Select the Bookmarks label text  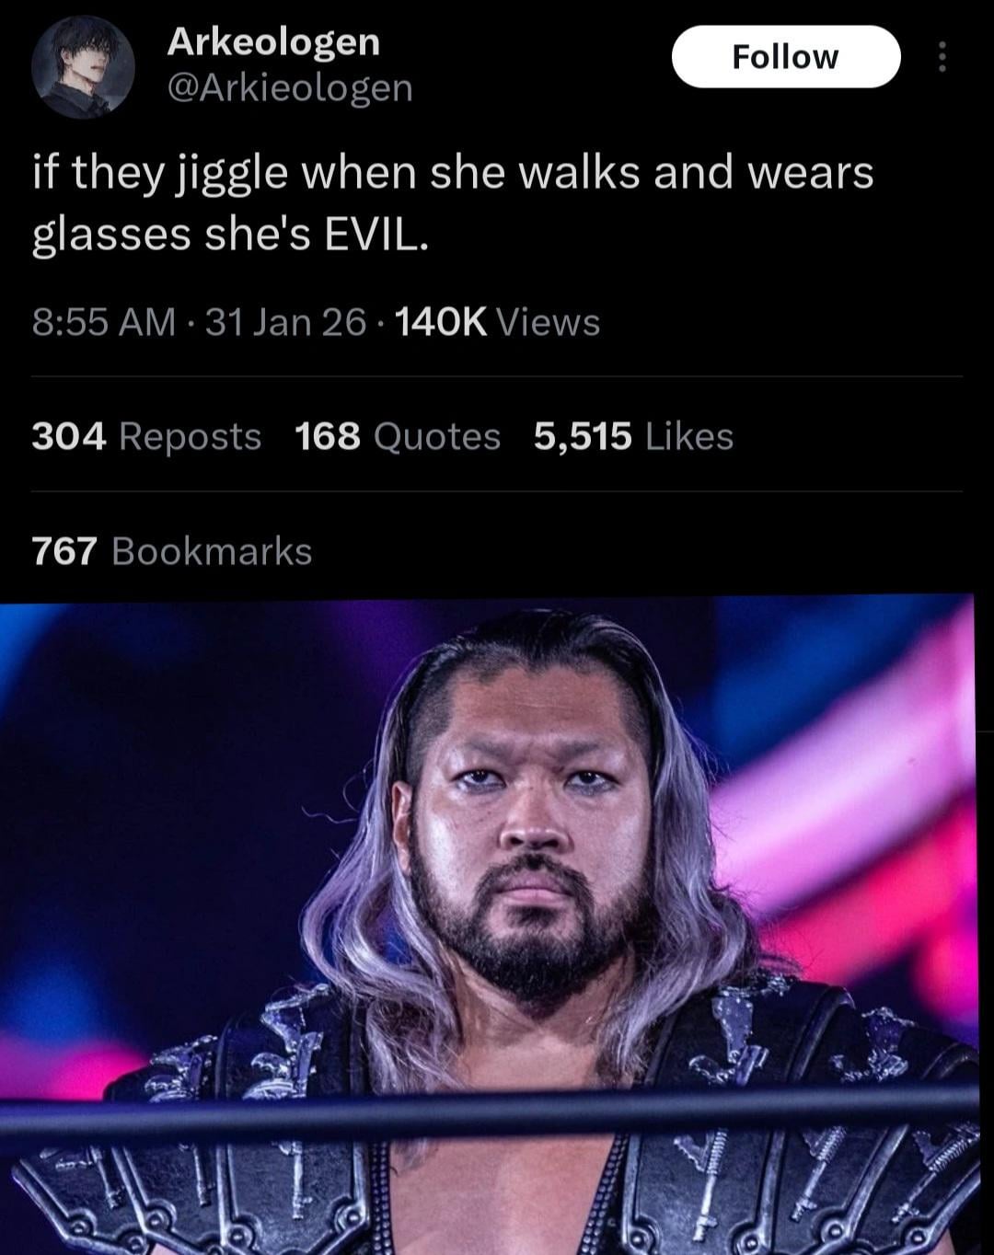pyautogui.click(x=212, y=551)
